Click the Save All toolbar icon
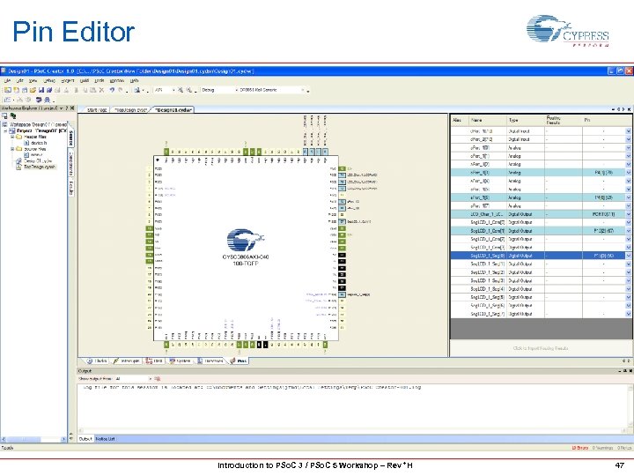Screen dimensions: 634x476 [x=49, y=90]
